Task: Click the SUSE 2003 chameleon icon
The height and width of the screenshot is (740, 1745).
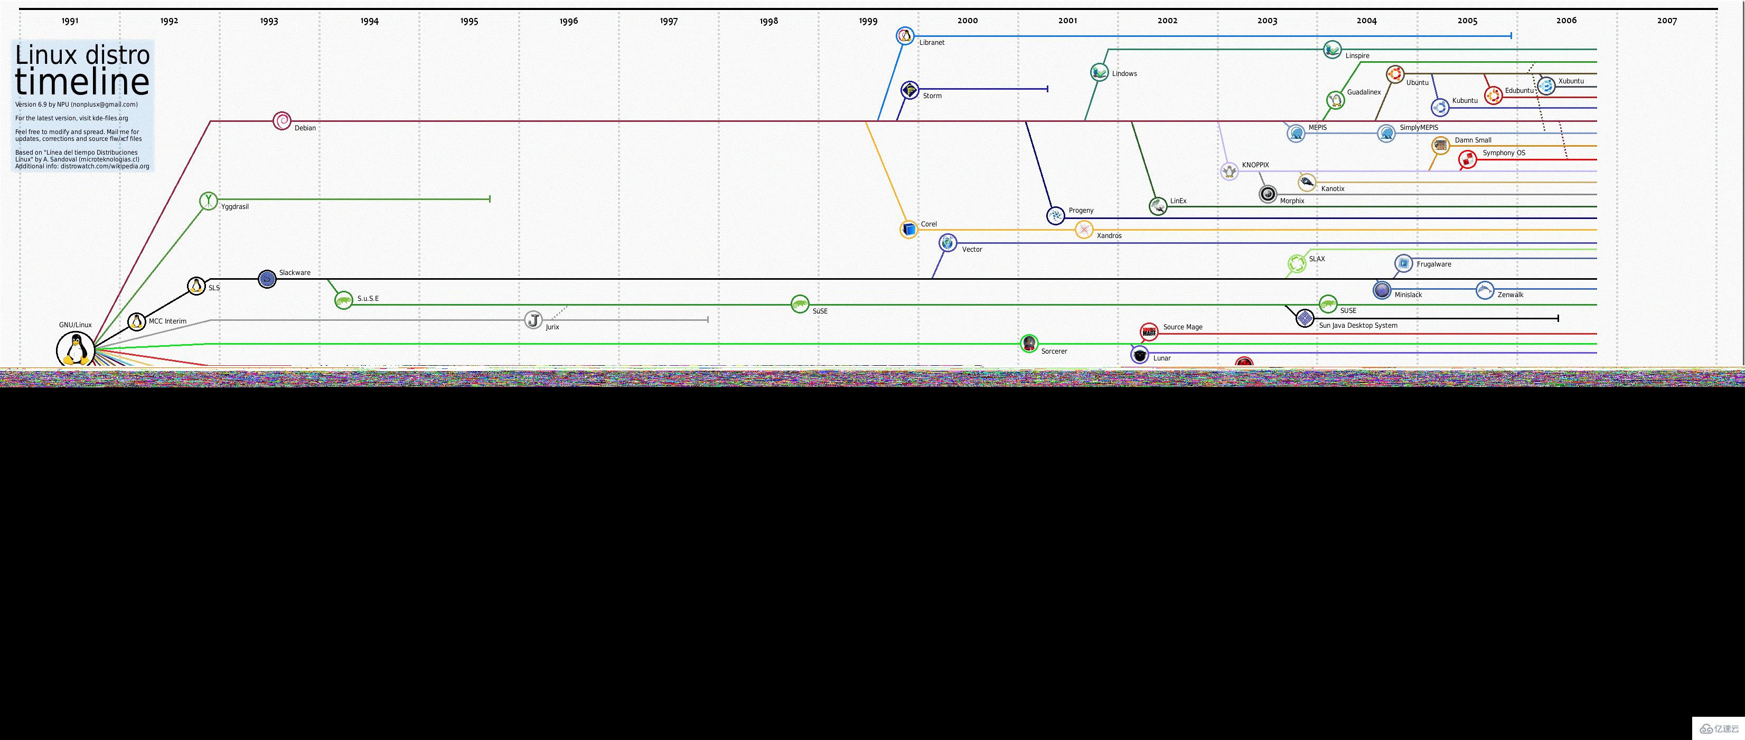Action: (x=1328, y=304)
